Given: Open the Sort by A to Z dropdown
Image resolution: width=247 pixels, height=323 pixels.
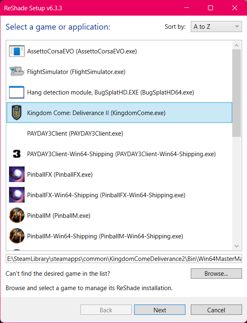Looking at the screenshot, I should (x=216, y=27).
